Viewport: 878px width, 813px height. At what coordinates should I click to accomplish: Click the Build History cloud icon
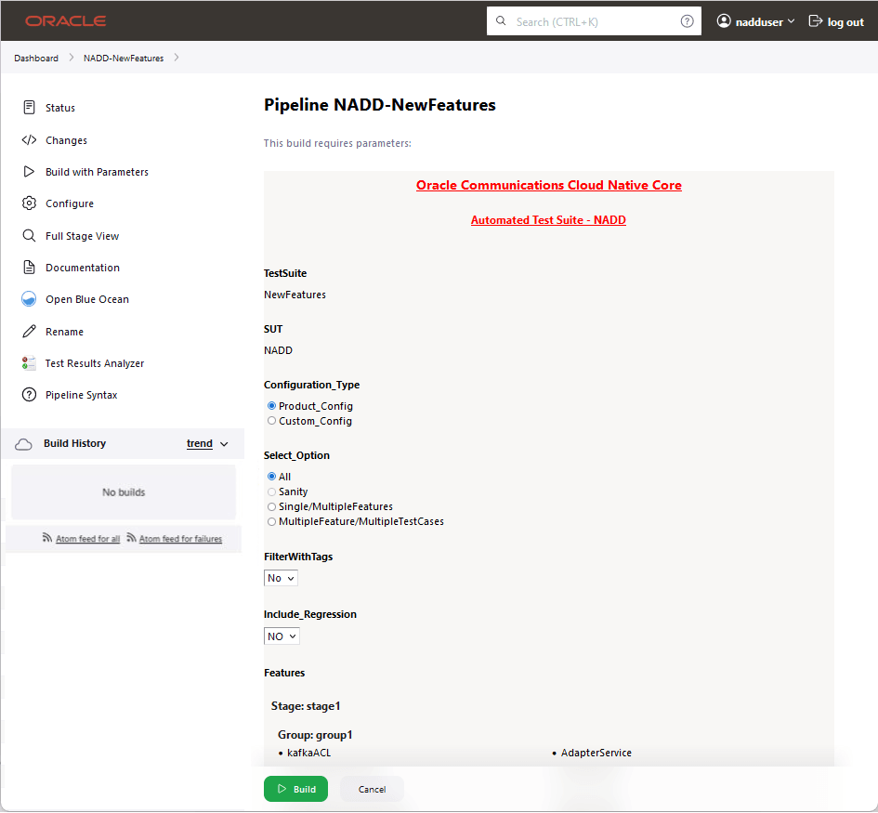(23, 444)
